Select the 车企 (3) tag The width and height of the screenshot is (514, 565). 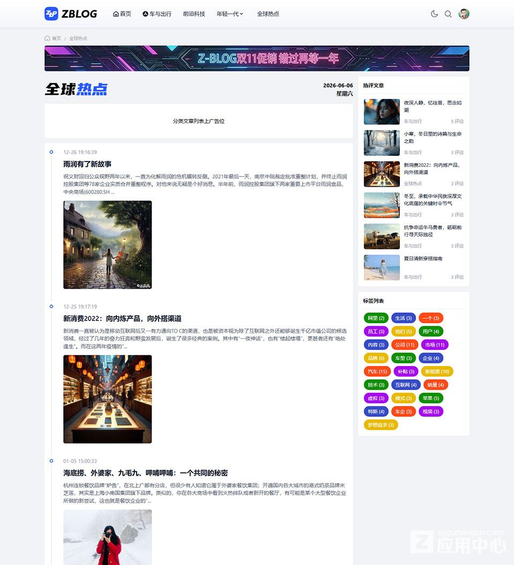pyautogui.click(x=403, y=411)
